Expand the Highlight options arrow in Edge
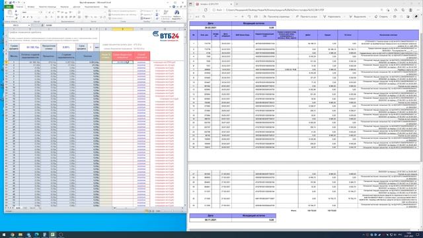 point(369,17)
